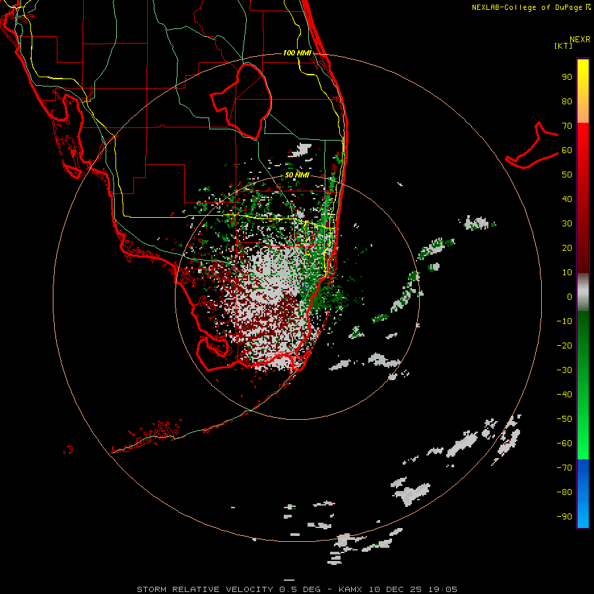The image size is (594, 594).
Task: Click the Bahamas island outline east of Florida
Action: 532,145
